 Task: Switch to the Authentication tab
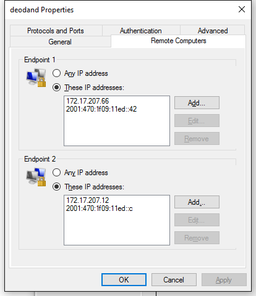click(x=141, y=31)
